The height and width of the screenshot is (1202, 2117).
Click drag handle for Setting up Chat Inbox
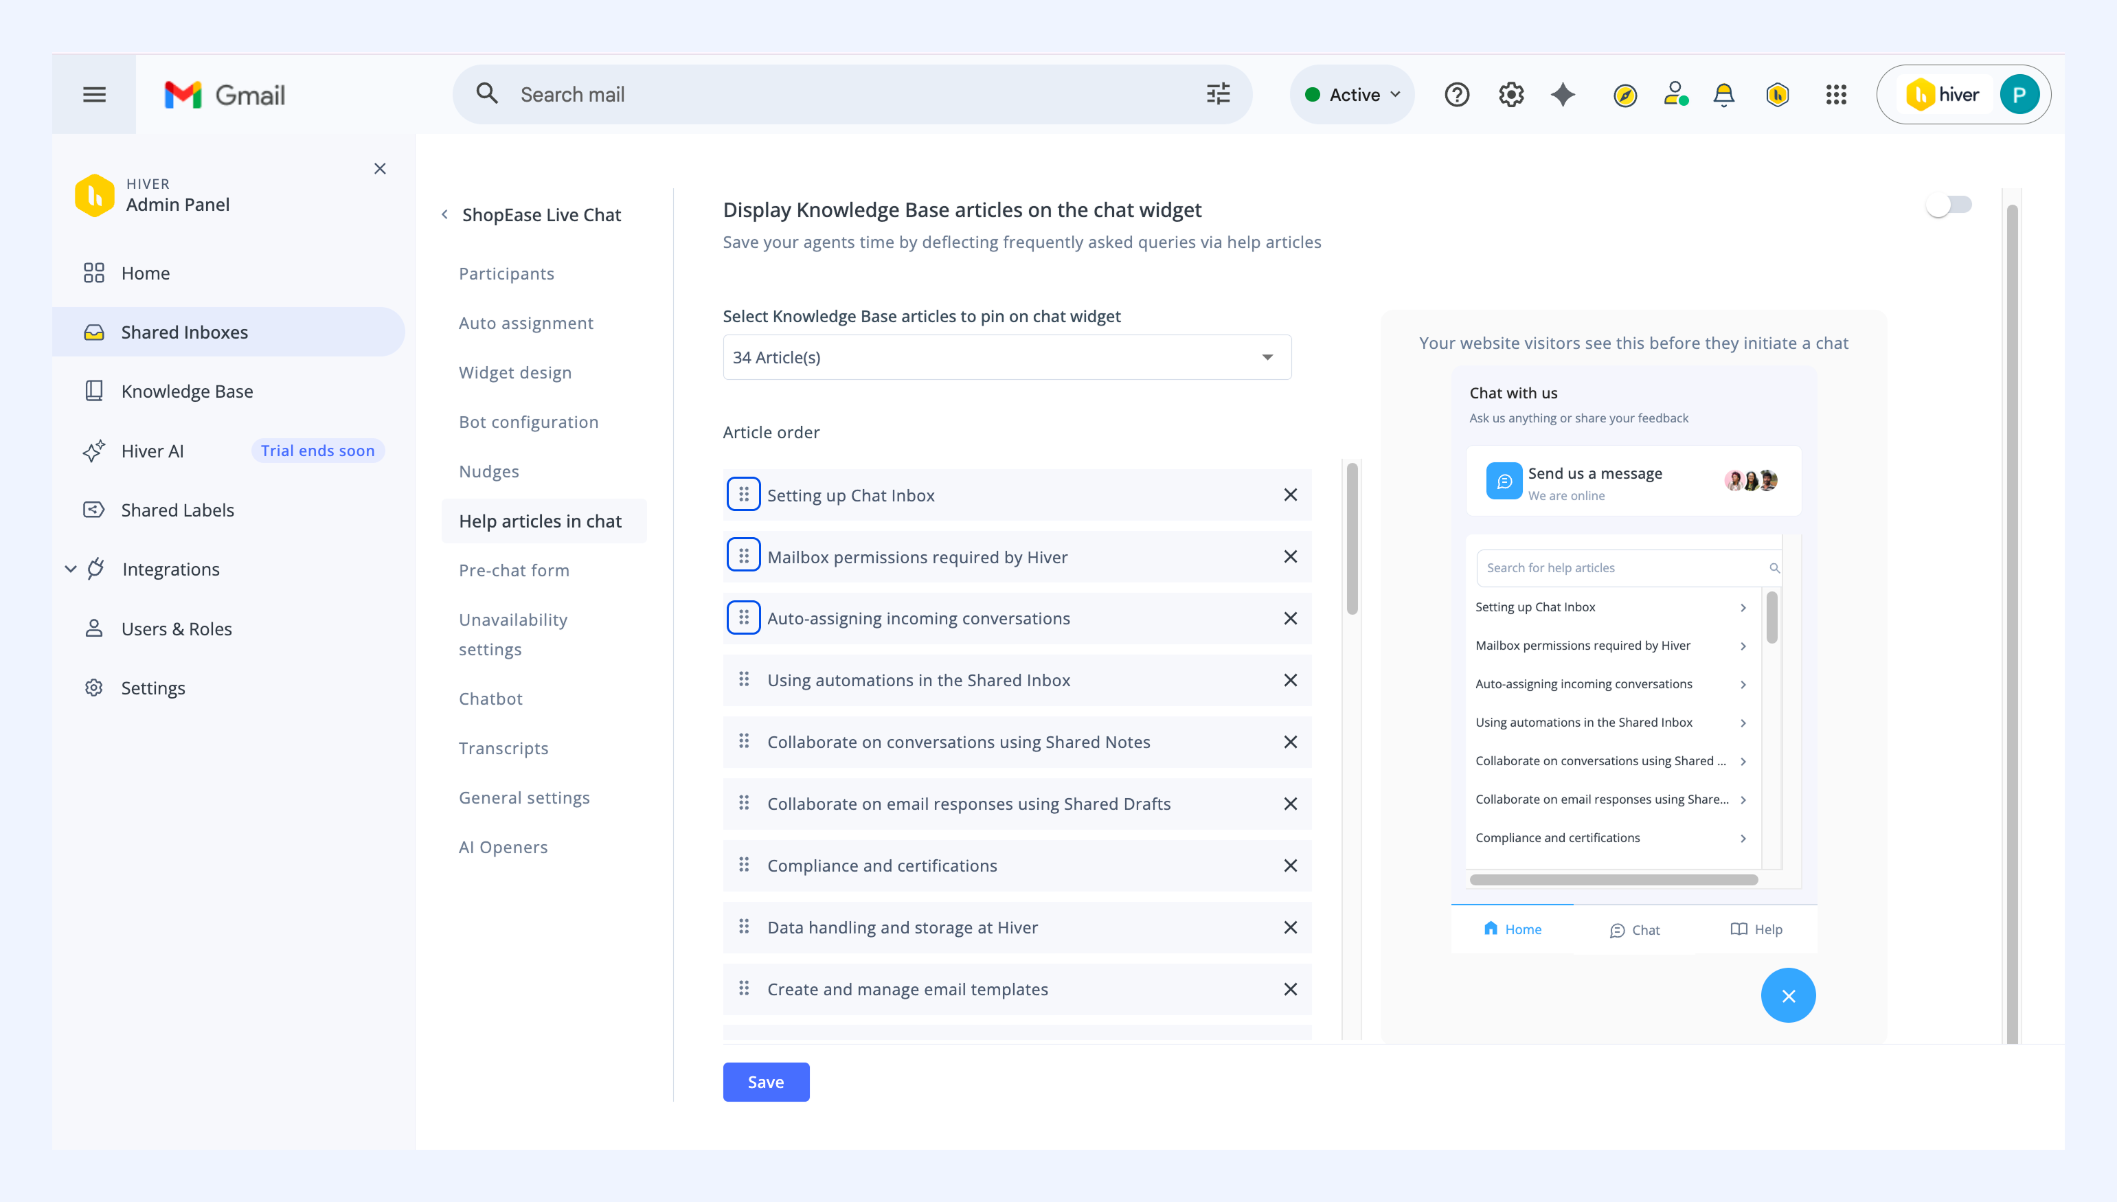coord(743,494)
